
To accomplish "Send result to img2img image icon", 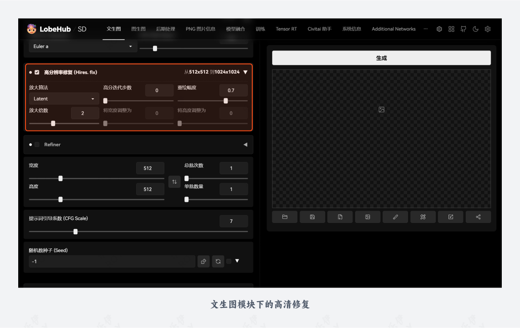I will [367, 217].
